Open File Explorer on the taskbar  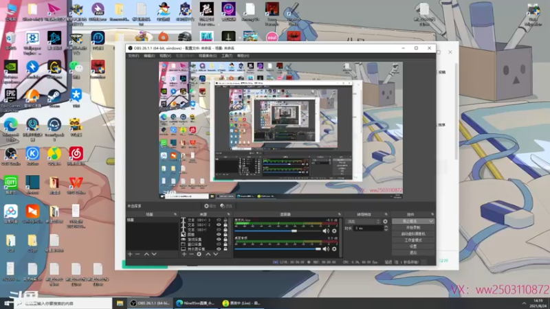click(120, 303)
